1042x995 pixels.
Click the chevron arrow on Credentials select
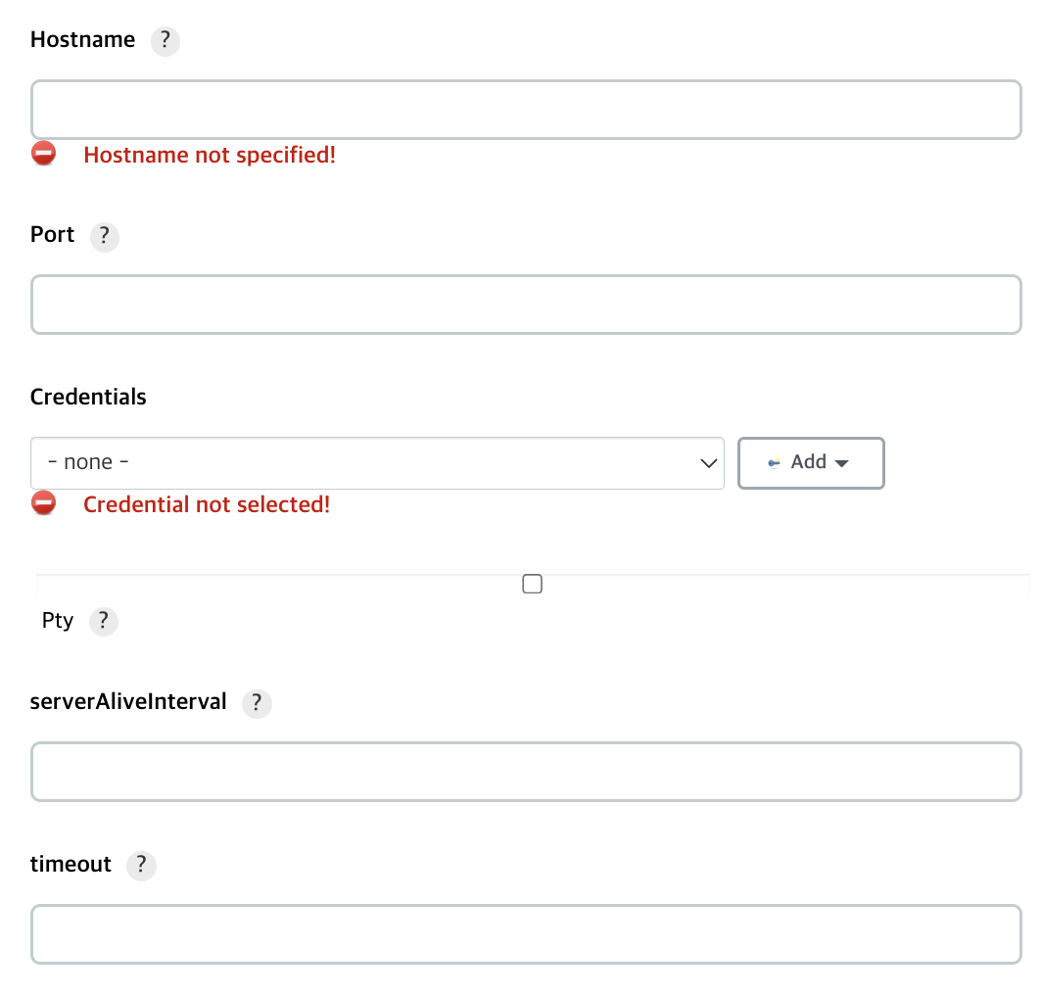709,462
